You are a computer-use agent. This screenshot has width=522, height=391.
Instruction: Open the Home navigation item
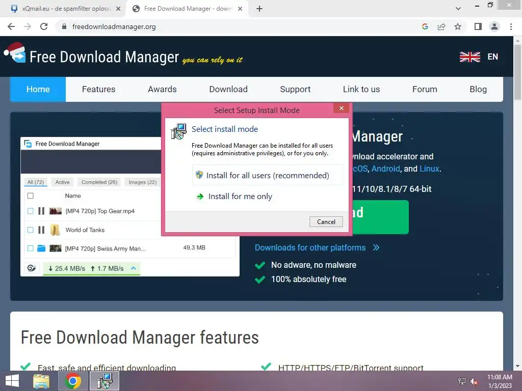38,89
